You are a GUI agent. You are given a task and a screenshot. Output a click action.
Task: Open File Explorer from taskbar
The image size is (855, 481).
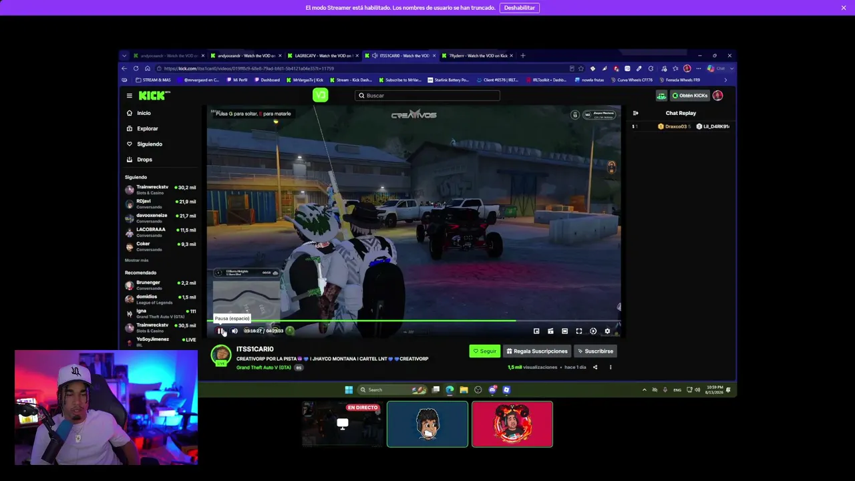(x=464, y=389)
